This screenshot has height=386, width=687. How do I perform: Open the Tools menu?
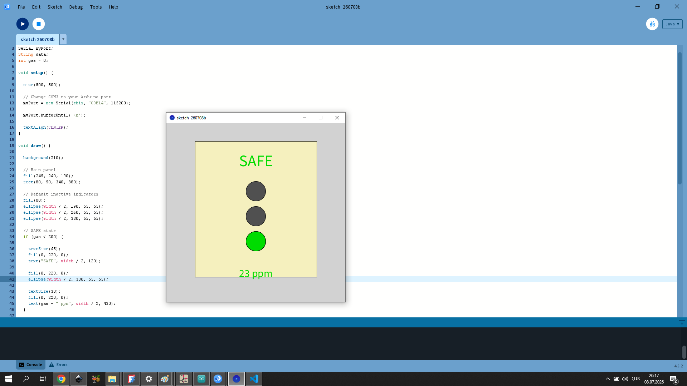click(96, 7)
